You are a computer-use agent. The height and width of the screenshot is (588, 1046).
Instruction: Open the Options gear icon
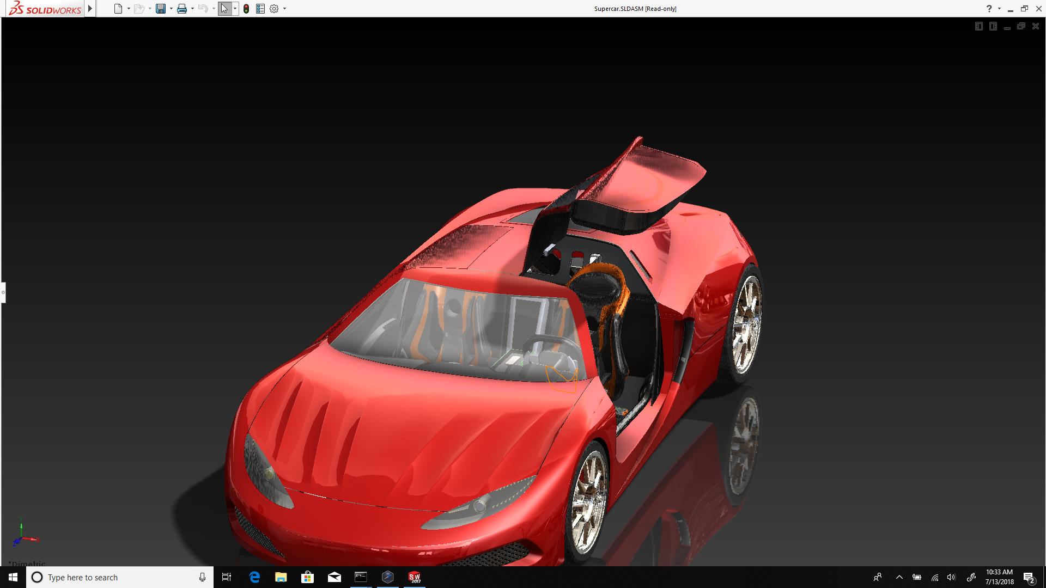pos(274,9)
